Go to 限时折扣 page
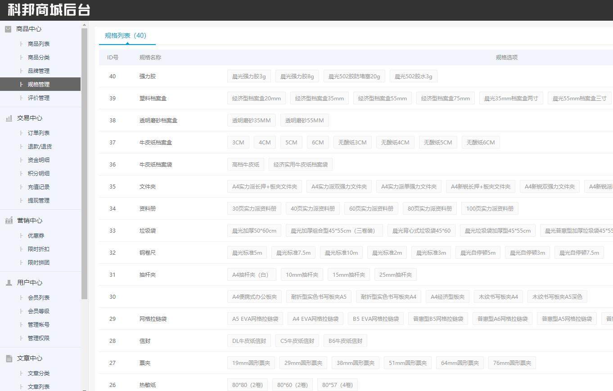Image resolution: width=613 pixels, height=391 pixels. pyautogui.click(x=39, y=249)
